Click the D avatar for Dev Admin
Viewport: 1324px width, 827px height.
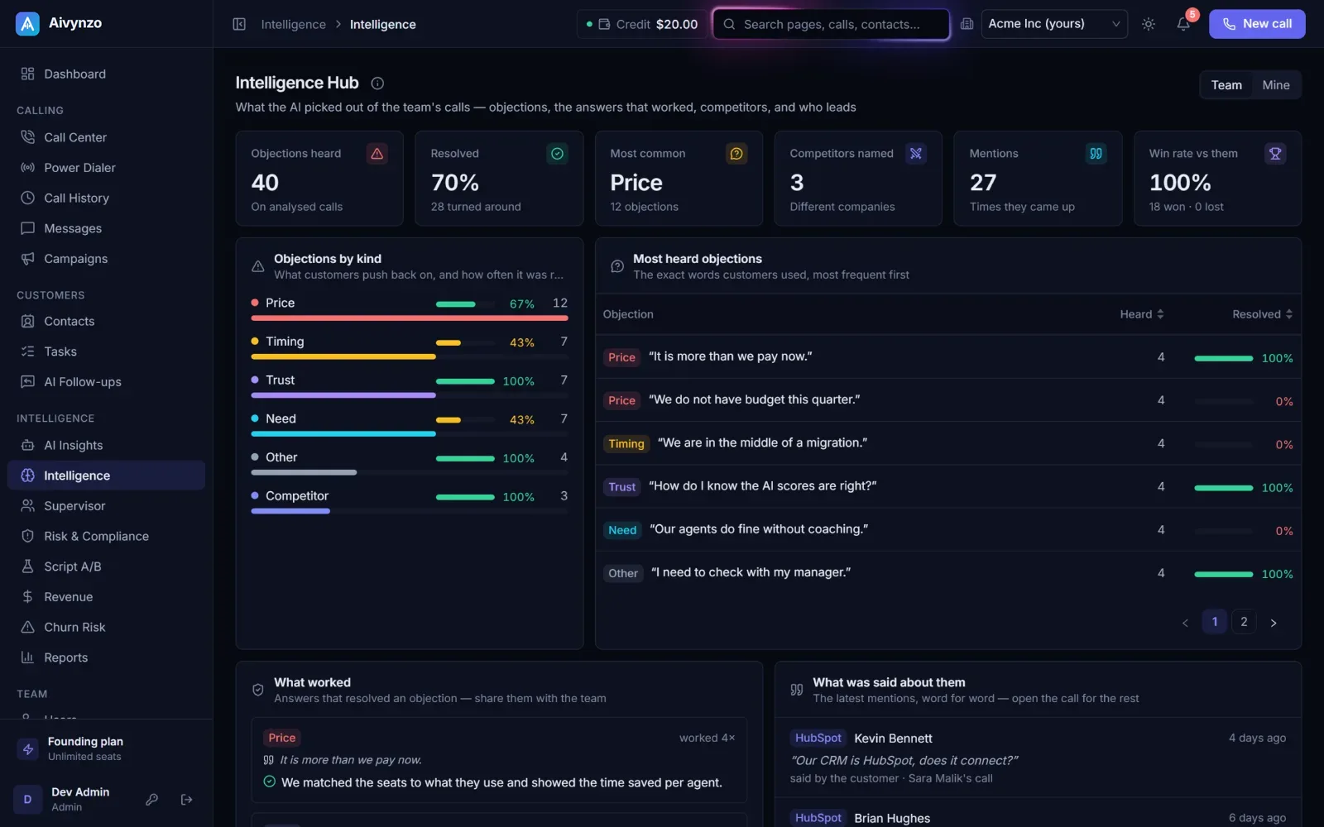pyautogui.click(x=27, y=799)
